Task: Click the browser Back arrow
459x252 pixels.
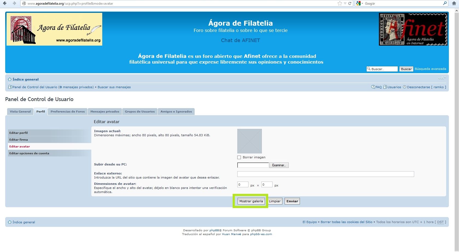Action: click(x=5, y=3)
